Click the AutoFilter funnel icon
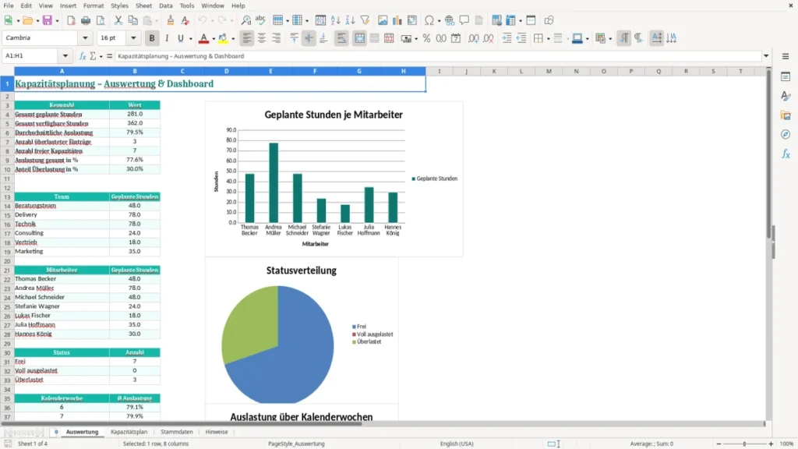Viewport: 798px width, 449px height. 365,20
